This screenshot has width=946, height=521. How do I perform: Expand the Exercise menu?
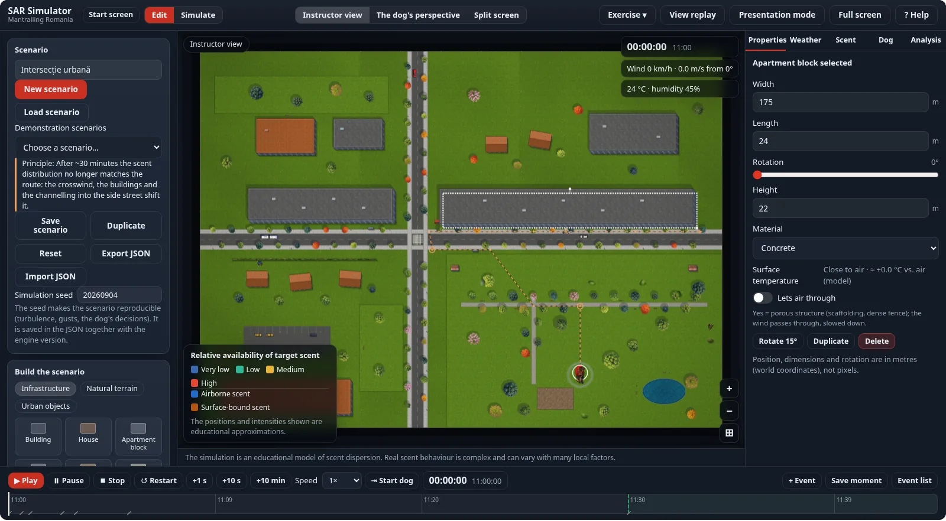point(627,15)
